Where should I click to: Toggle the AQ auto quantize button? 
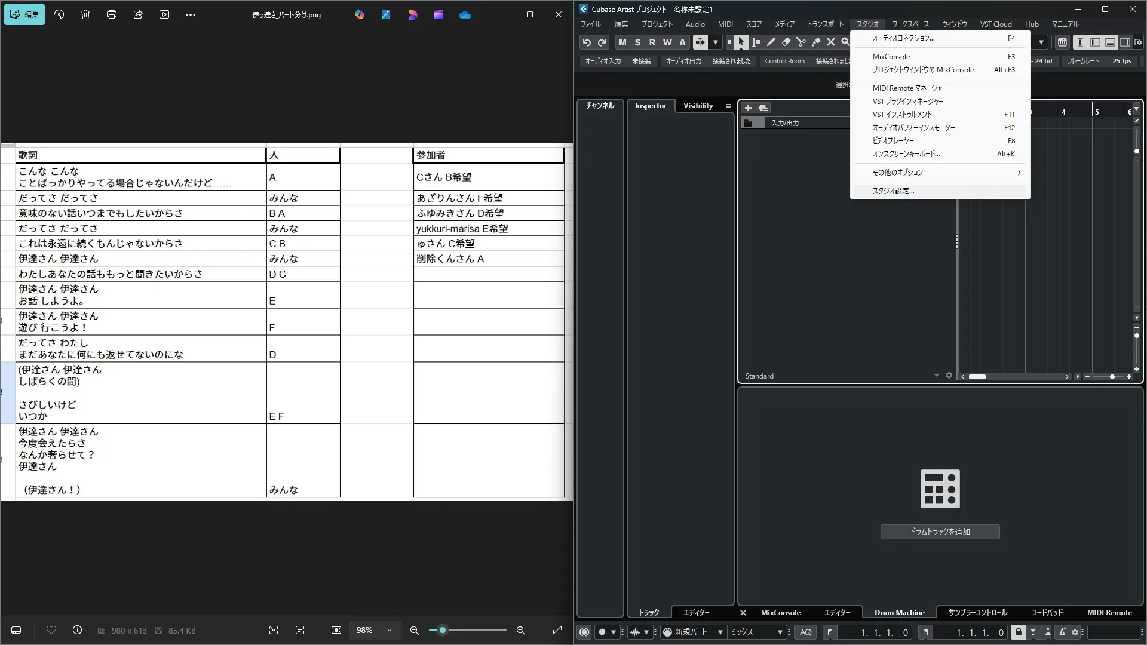(805, 632)
